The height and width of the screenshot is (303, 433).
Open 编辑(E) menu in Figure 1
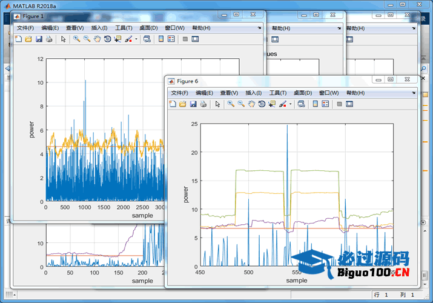point(50,28)
